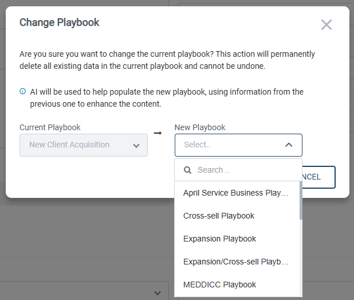This screenshot has width=354, height=300.
Task: Click the 'New Playbook' field label
Action: click(x=200, y=127)
